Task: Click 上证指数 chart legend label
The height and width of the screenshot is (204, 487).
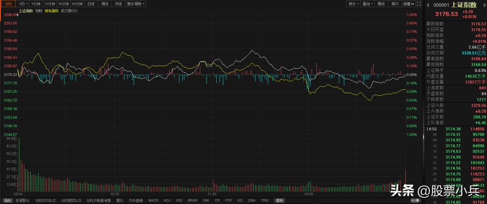Action: 25,11
